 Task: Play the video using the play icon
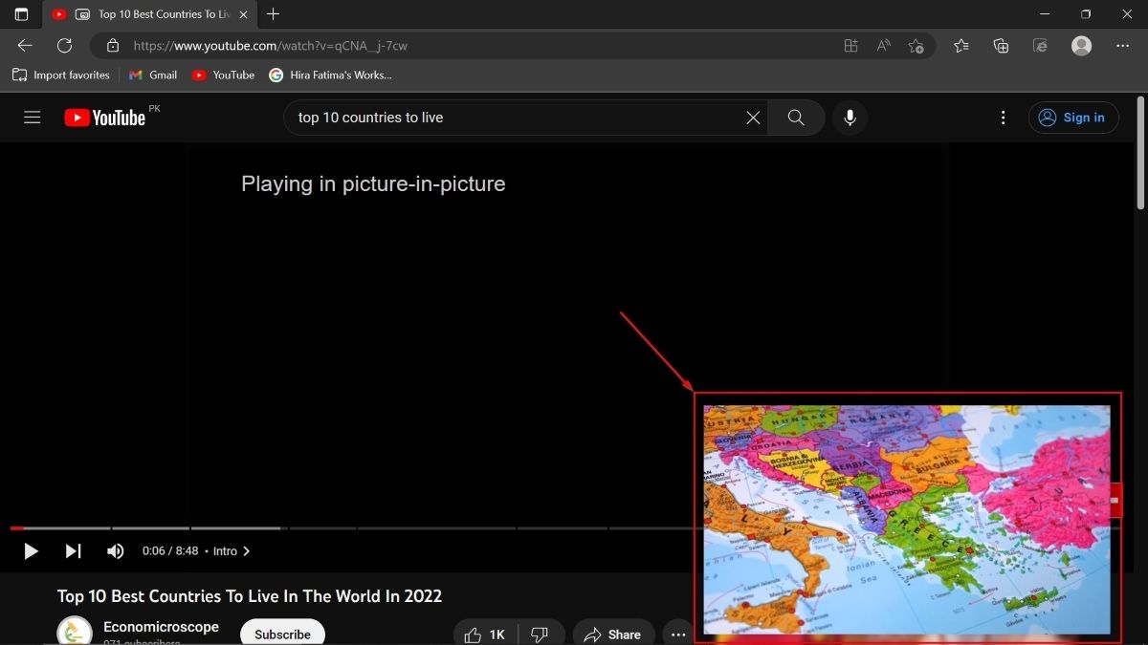coord(30,550)
